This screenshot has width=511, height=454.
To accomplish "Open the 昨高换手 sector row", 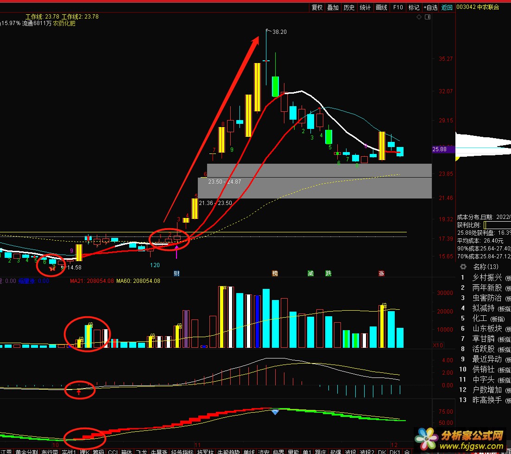I will [x=485, y=400].
